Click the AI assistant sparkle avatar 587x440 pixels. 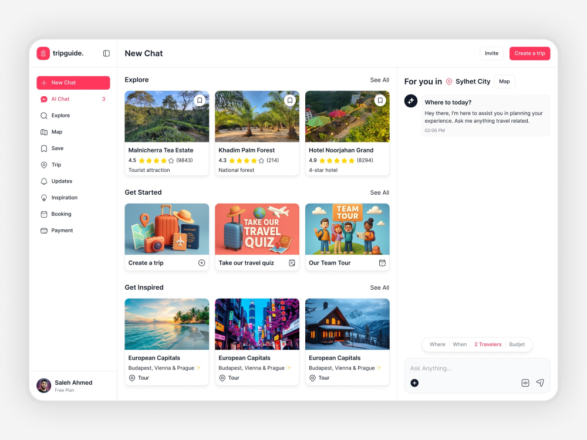[411, 101]
